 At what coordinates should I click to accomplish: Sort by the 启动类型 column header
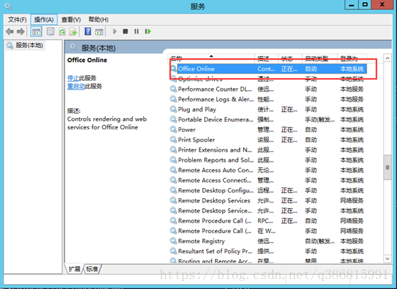click(x=320, y=59)
